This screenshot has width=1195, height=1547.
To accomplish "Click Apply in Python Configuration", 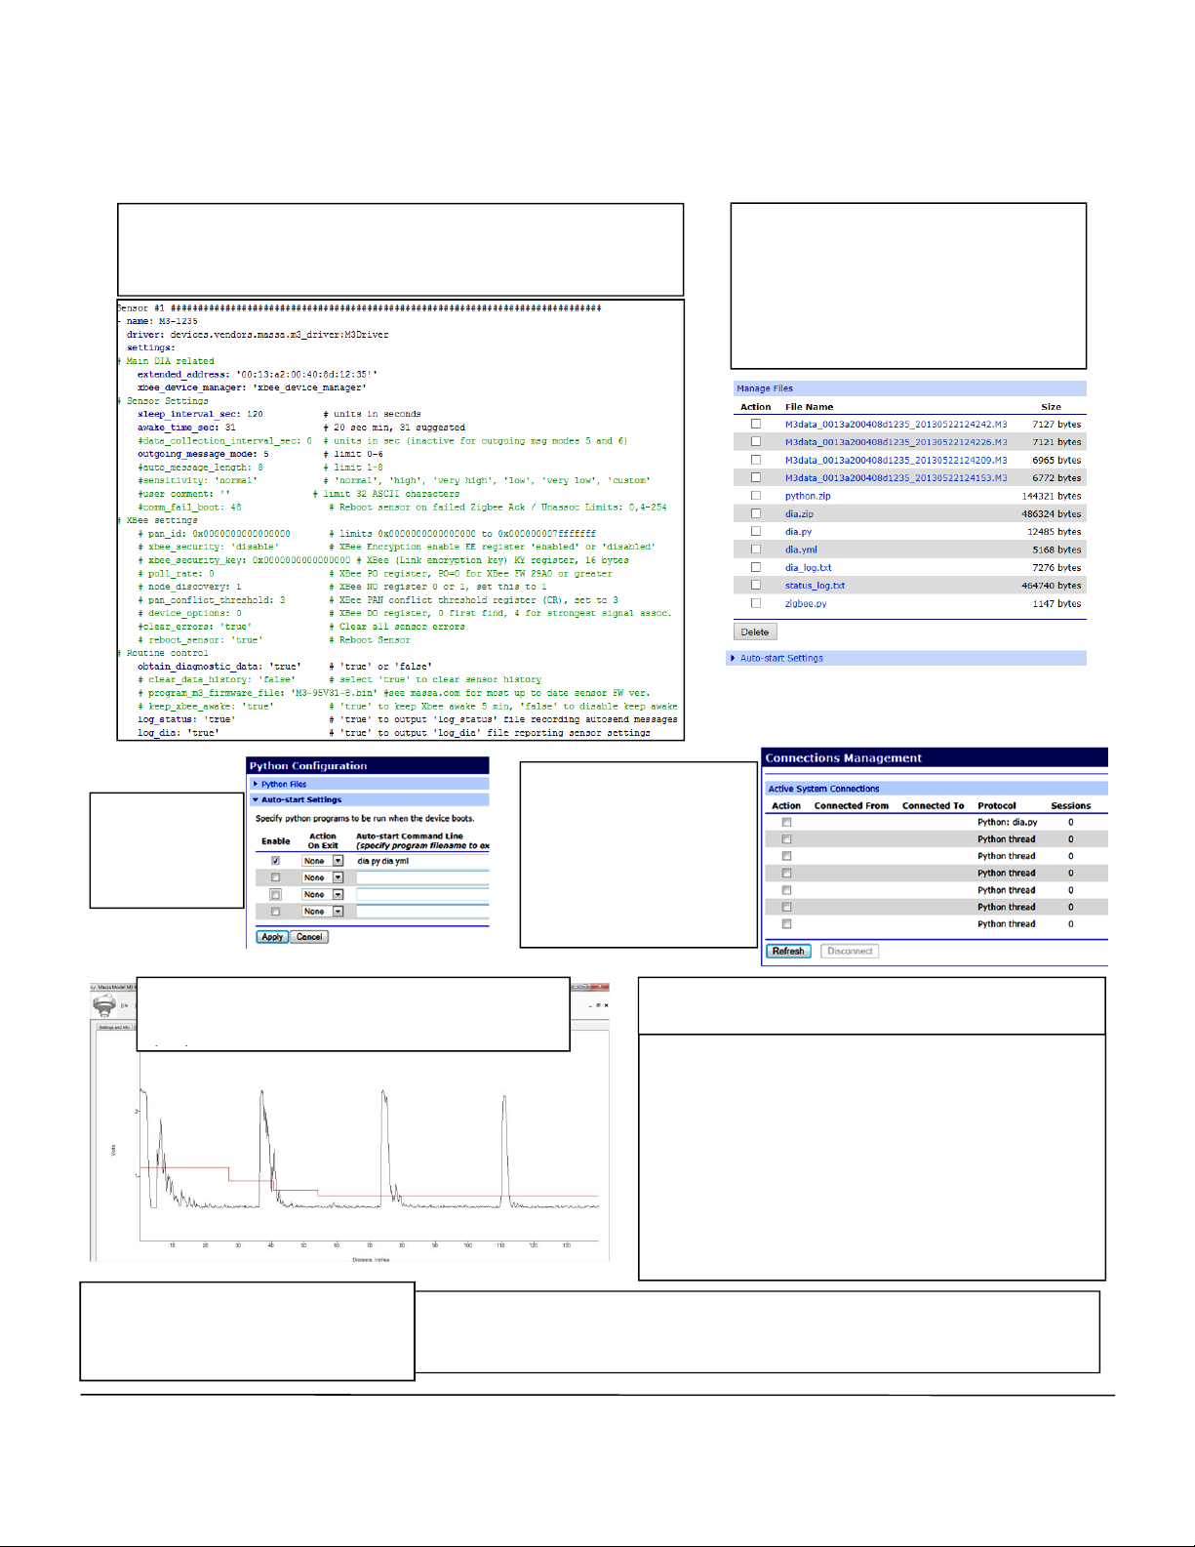I will 272,937.
